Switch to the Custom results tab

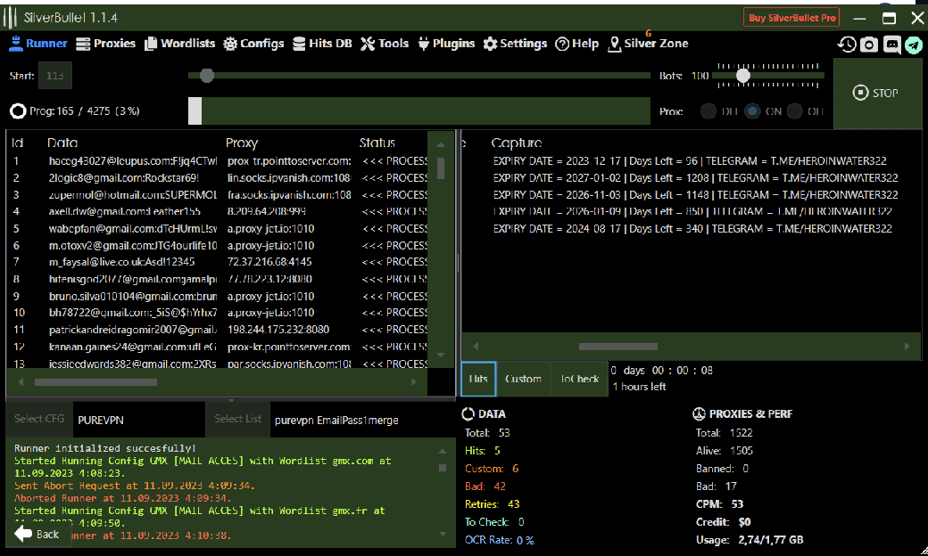[x=523, y=379]
